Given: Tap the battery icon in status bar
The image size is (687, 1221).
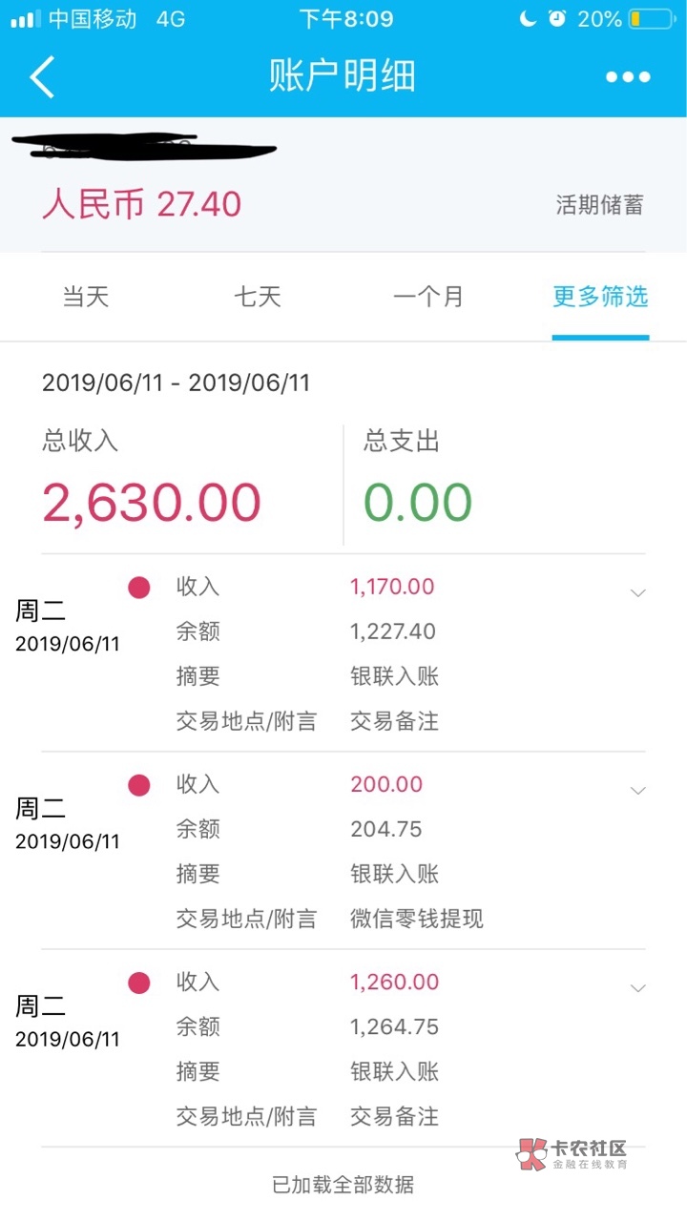Looking at the screenshot, I should (x=650, y=19).
